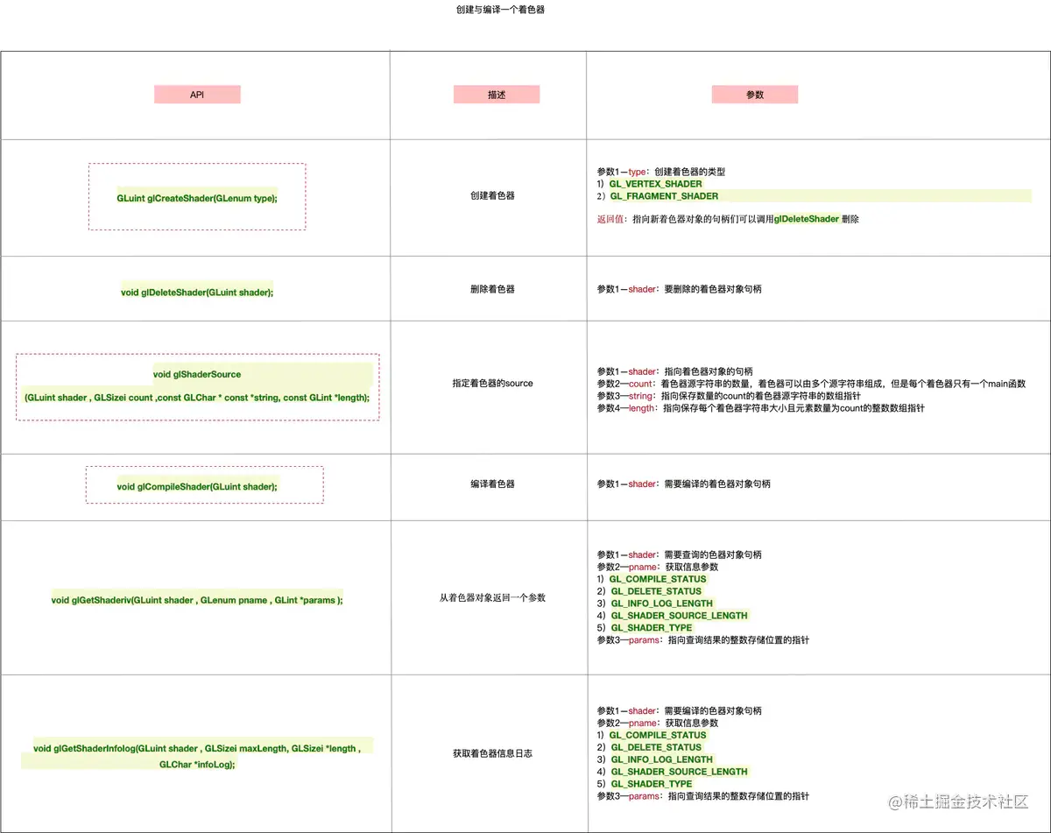Select 'GL_DELETE_STATUS' in the glGetShaderInfolog row
The width and height of the screenshot is (1051, 833).
(x=657, y=747)
